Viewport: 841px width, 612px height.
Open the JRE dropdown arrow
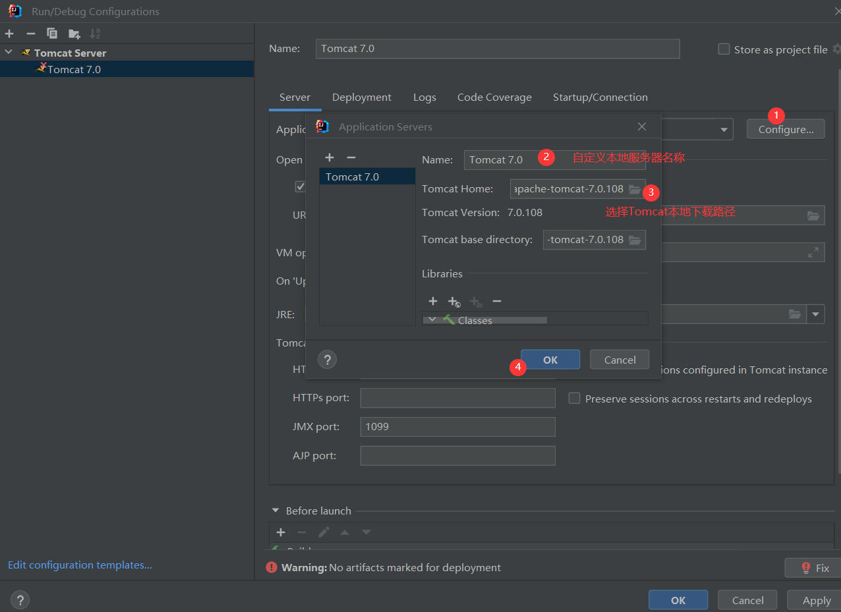(x=816, y=314)
